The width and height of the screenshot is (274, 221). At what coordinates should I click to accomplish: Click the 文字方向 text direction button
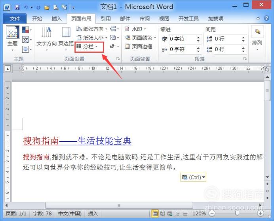(46, 39)
